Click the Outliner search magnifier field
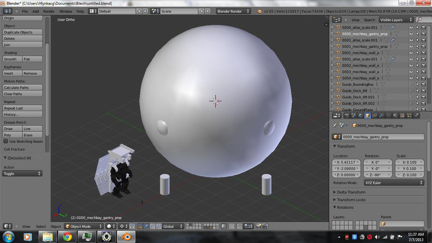Viewport: 432px width, 243px height. [423, 20]
